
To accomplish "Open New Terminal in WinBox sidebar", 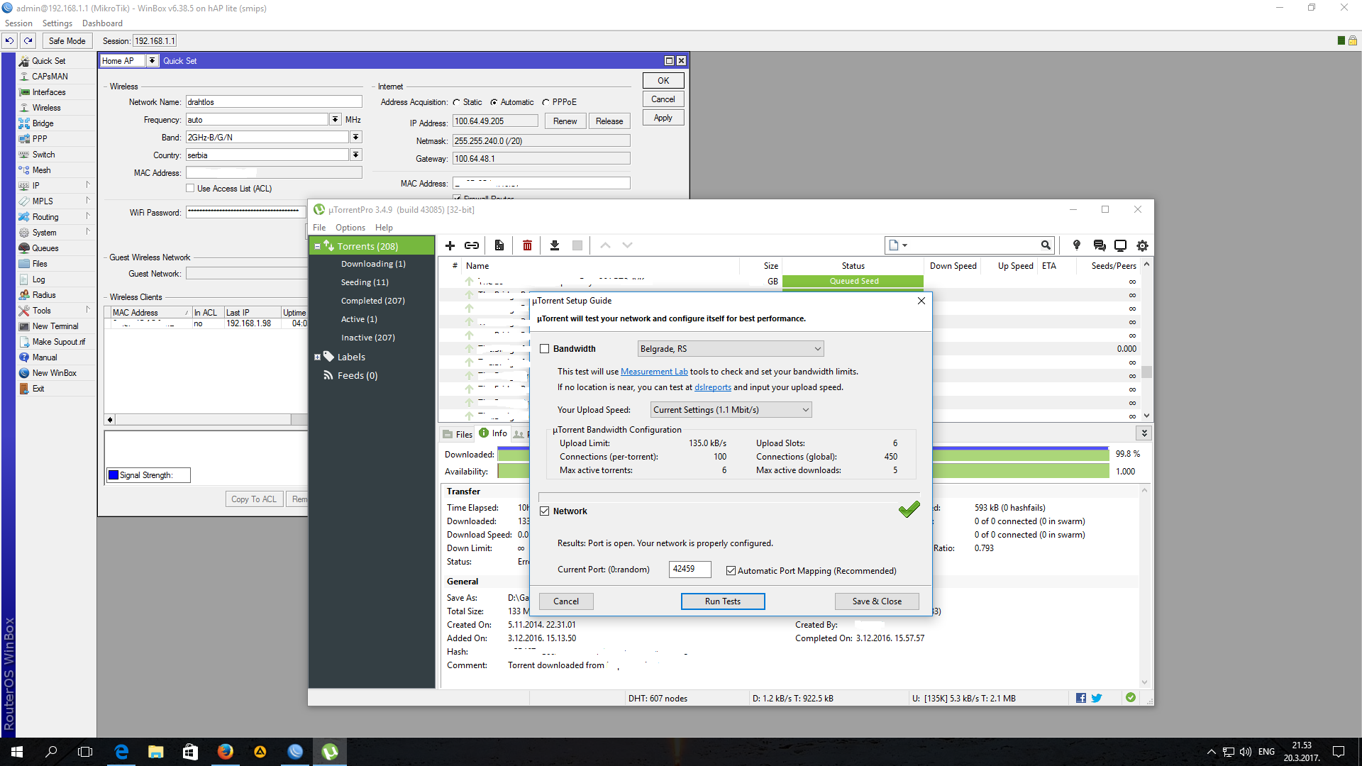I will 55,326.
